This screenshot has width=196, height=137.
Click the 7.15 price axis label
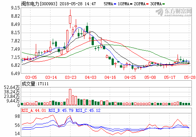(15, 57)
